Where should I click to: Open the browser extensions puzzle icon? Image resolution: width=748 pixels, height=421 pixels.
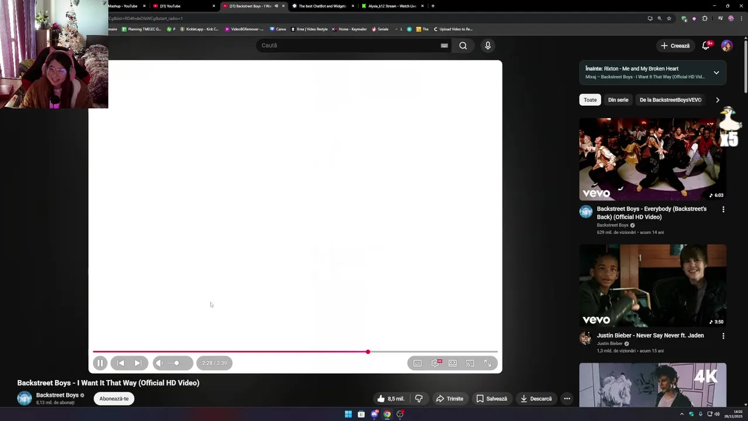(705, 18)
